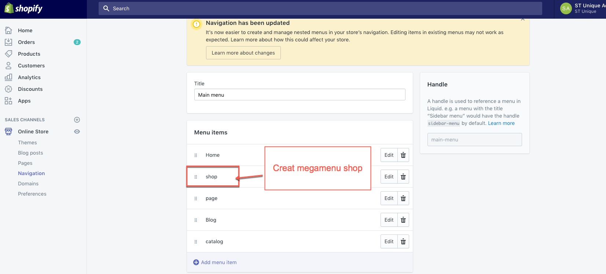The width and height of the screenshot is (606, 274).
Task: Edit the shop menu item
Action: pyautogui.click(x=389, y=177)
